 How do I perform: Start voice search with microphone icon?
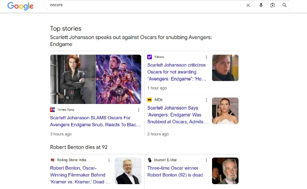tap(261, 5)
